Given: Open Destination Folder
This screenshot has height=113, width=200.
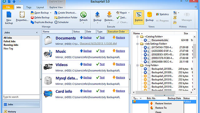Looking at the screenshot, I should pyautogui.click(x=66, y=17).
